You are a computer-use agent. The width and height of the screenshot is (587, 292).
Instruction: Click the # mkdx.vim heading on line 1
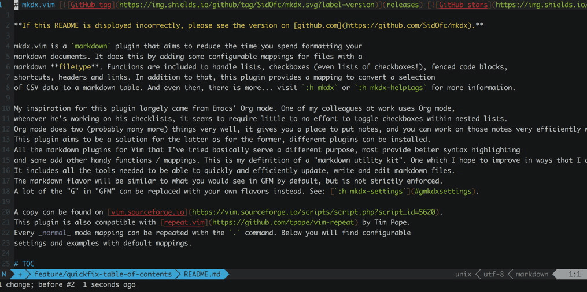[35, 5]
